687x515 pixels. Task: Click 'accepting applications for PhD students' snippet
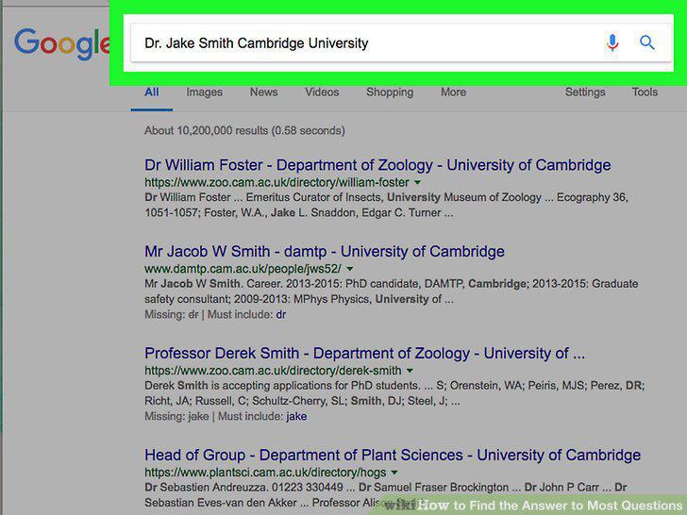point(320,386)
